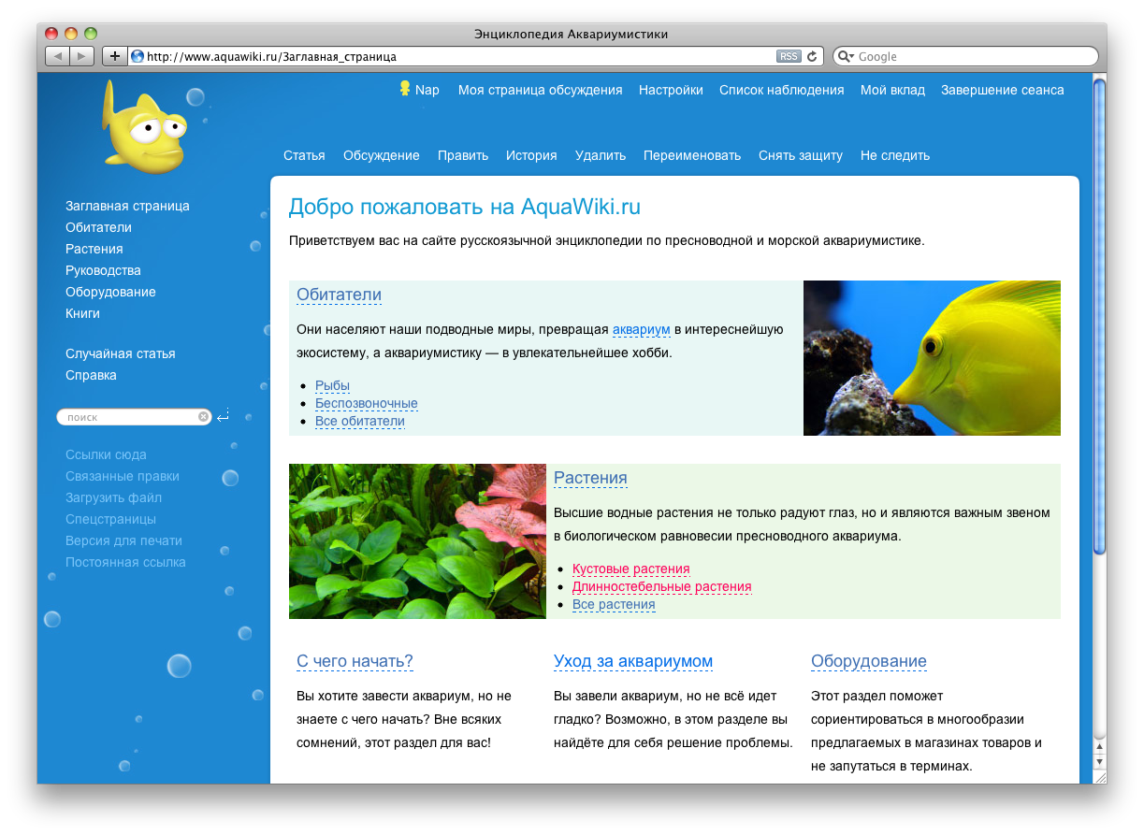Switch to the Обсуждение tab
Viewport: 1144px width, 835px height.
[381, 155]
